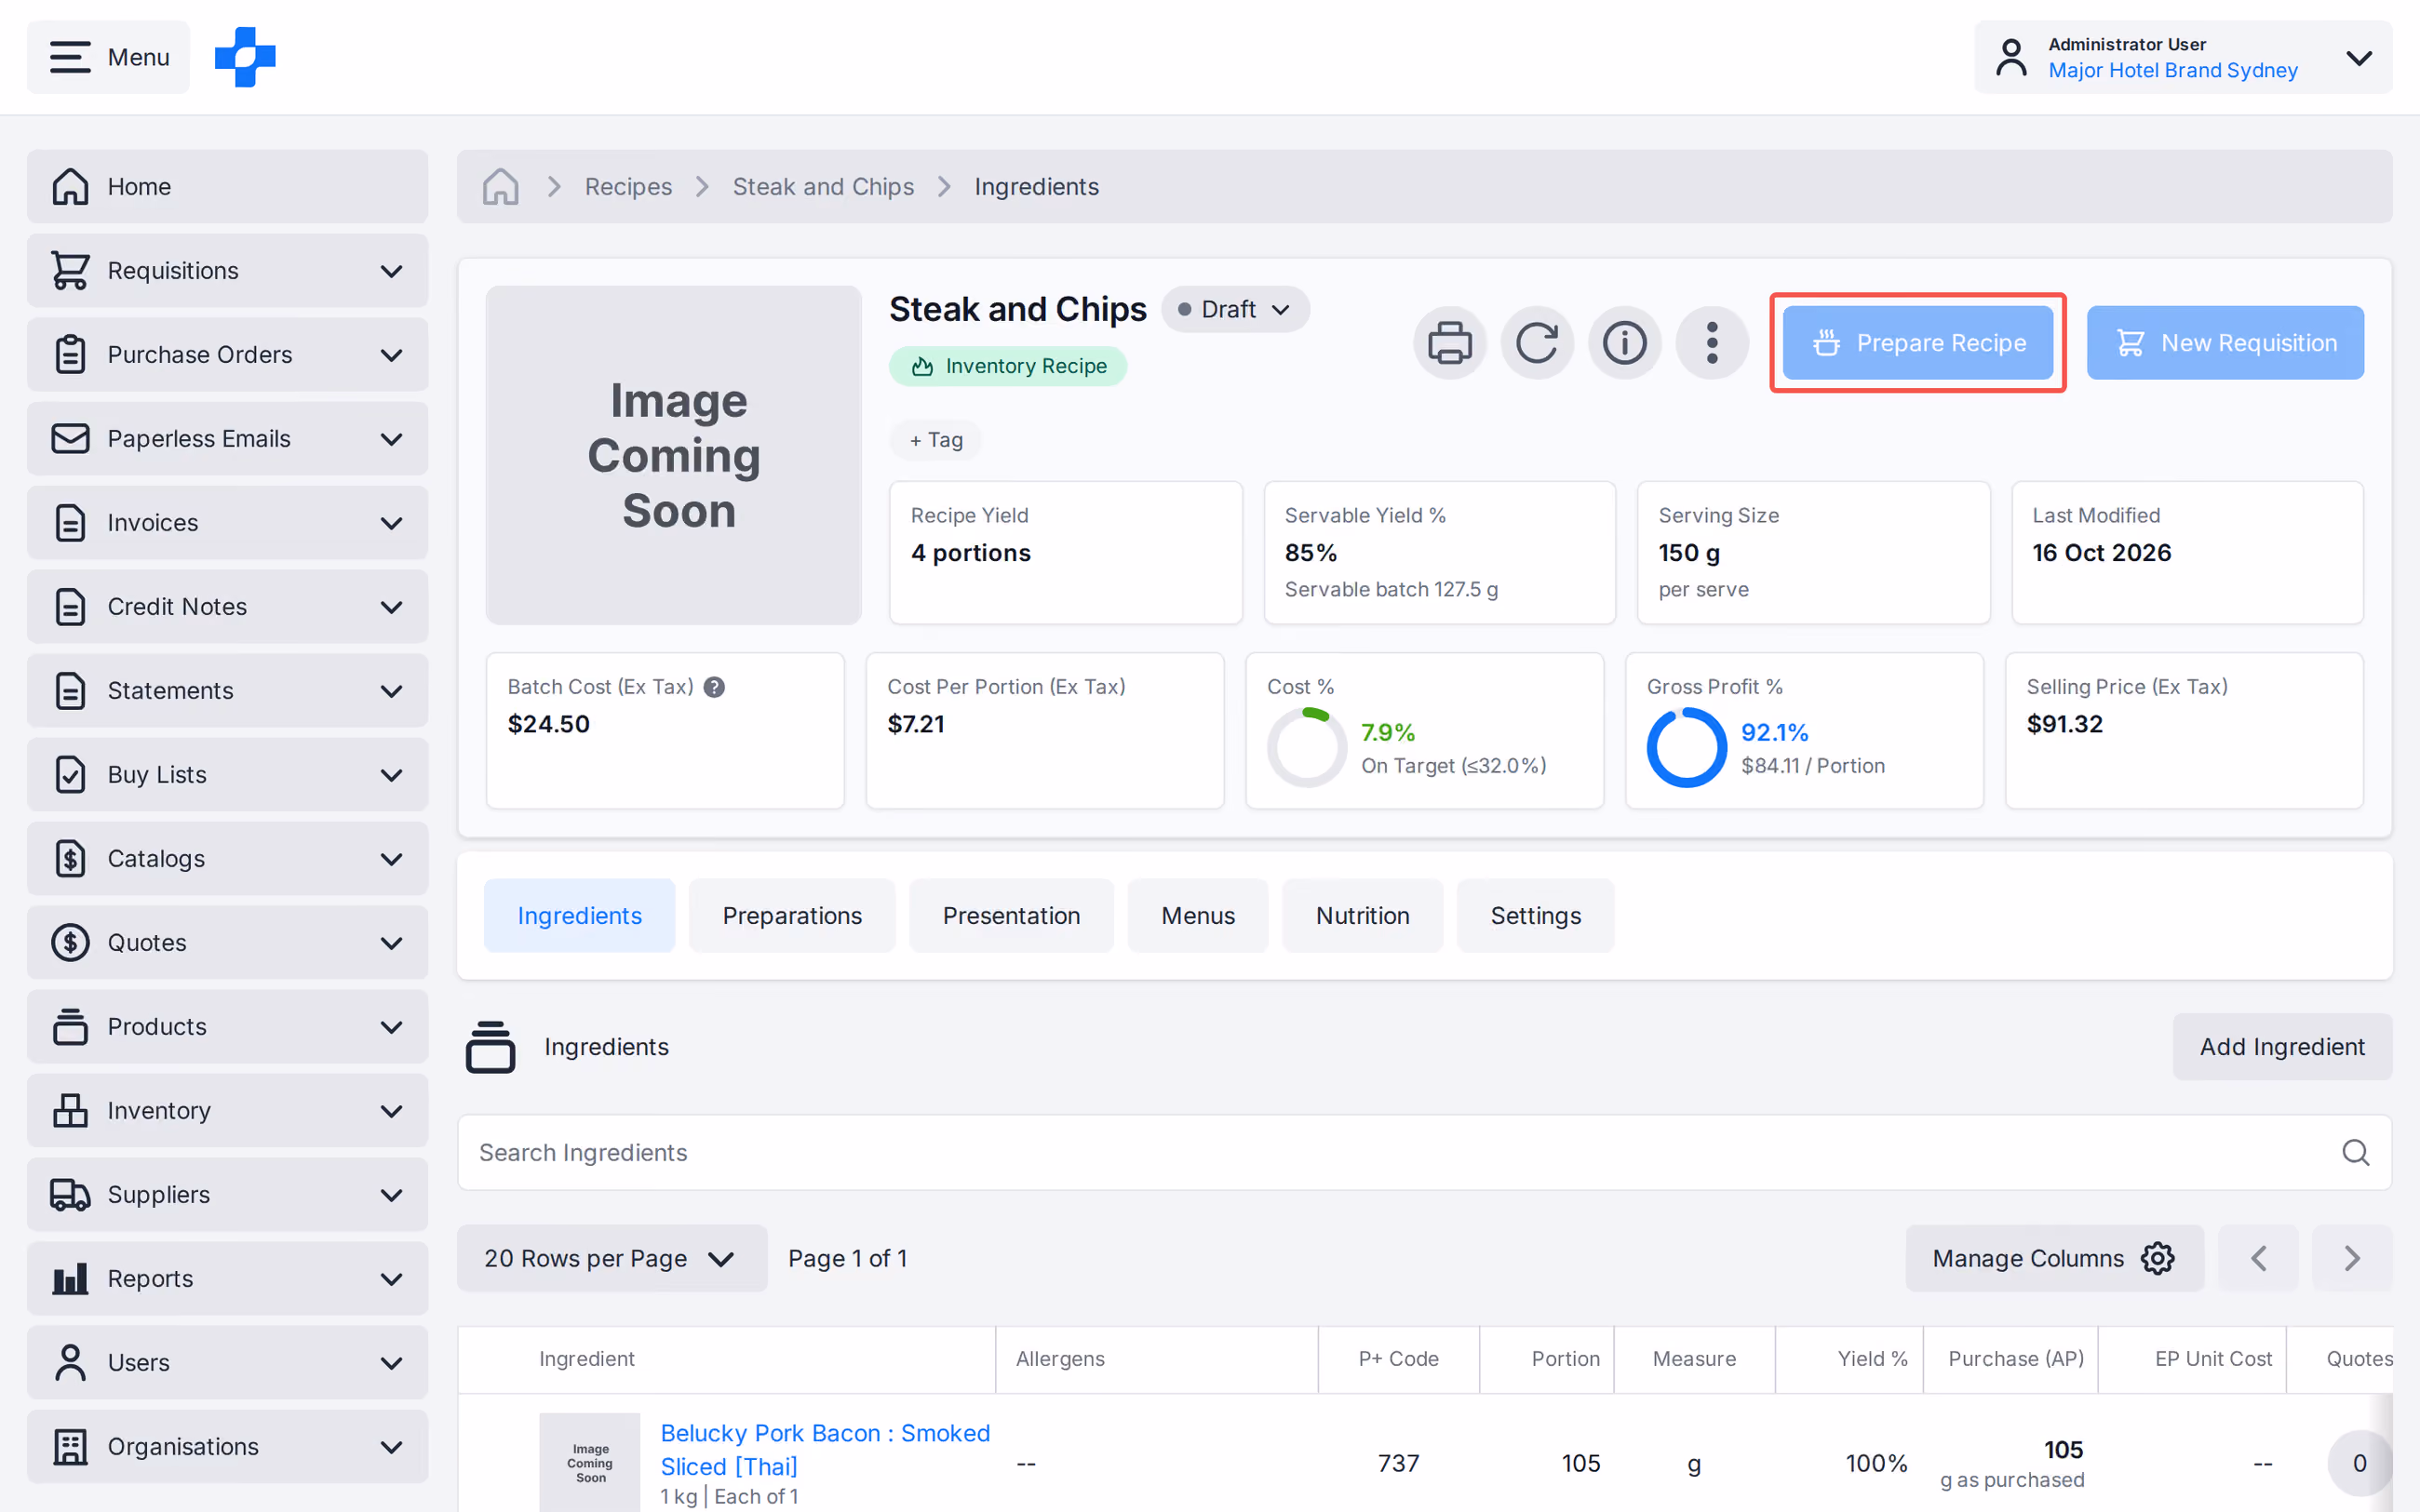Switch to the Nutrition tab
This screenshot has height=1512, width=2420.
(x=1362, y=916)
